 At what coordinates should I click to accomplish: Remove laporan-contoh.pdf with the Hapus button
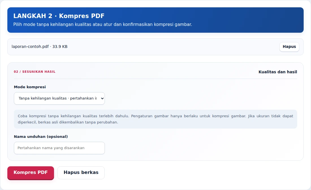point(289,47)
